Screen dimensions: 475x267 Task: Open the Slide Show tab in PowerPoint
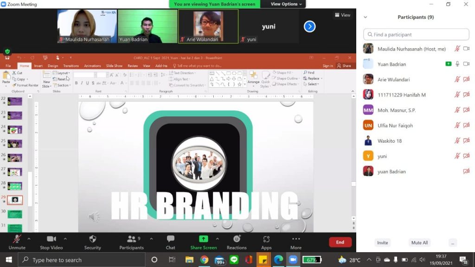(114, 66)
